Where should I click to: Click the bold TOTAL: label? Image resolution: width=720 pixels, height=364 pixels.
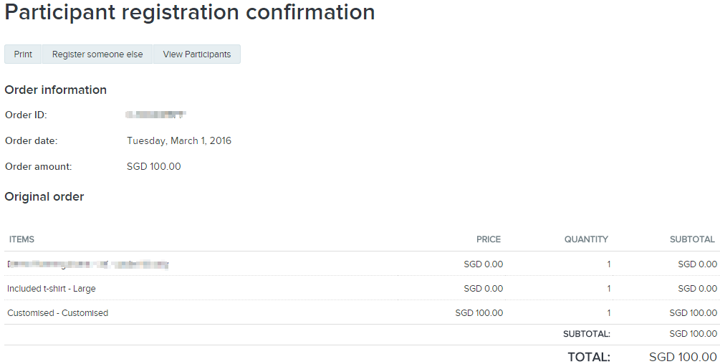pos(589,357)
